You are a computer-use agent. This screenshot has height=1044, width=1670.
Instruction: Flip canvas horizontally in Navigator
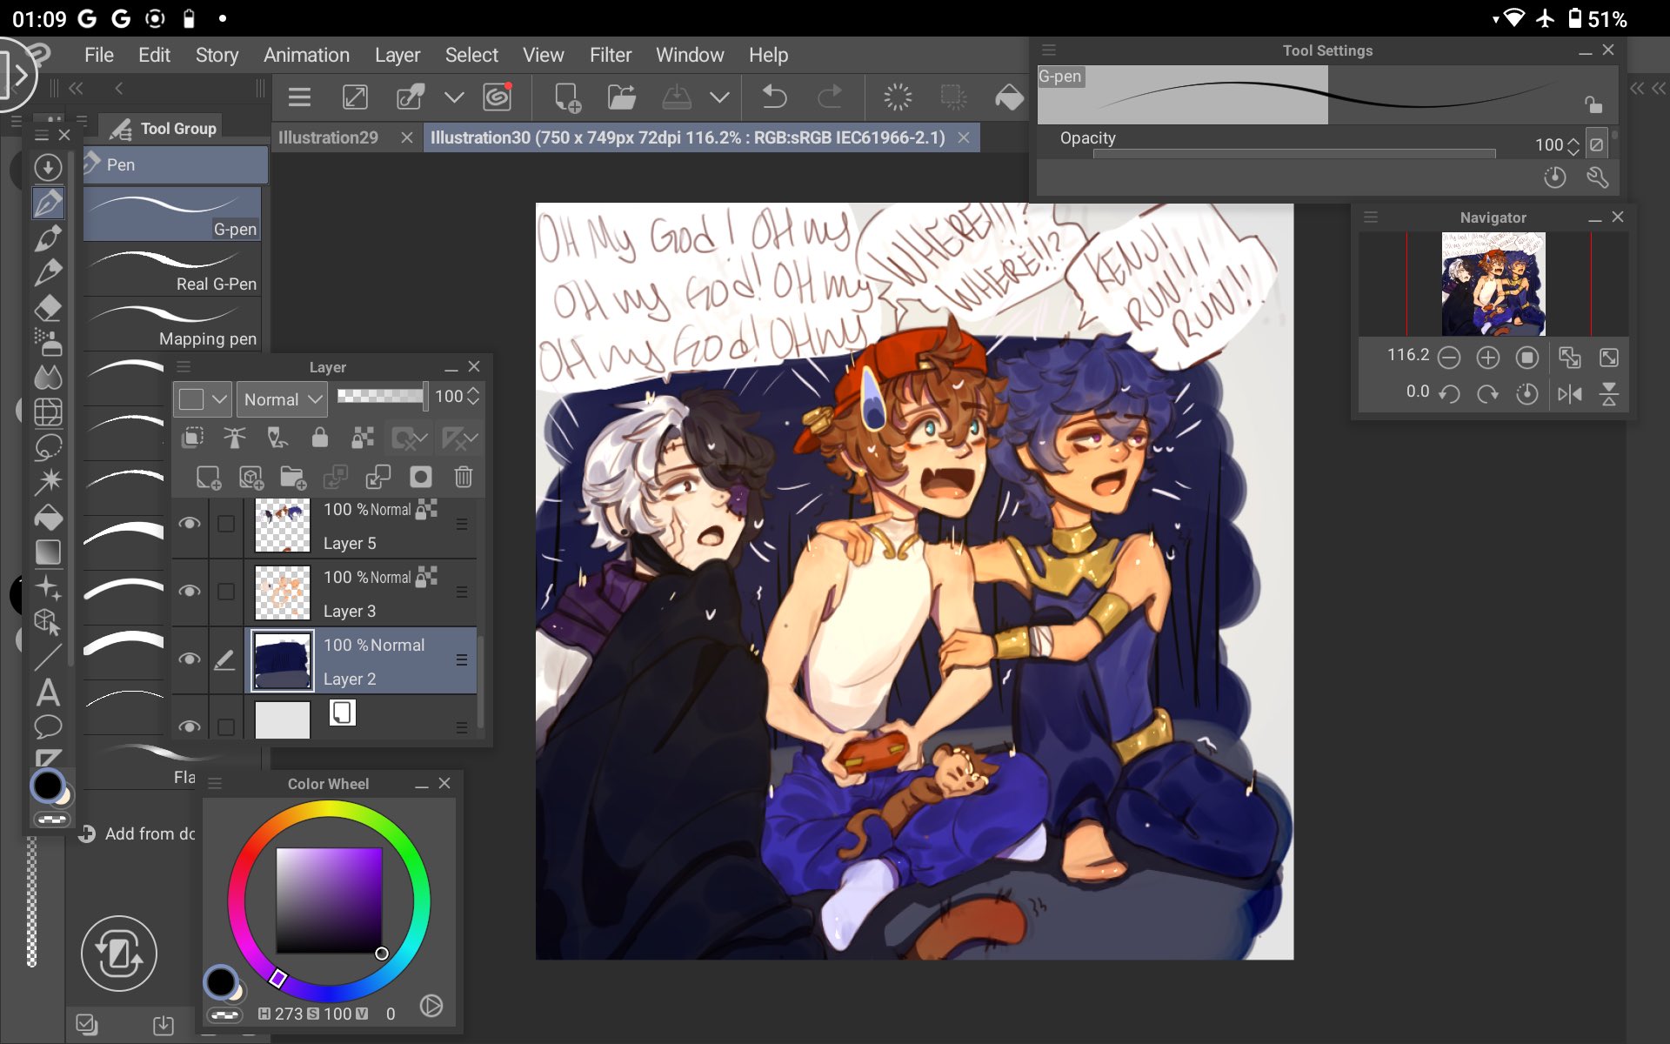[1569, 393]
